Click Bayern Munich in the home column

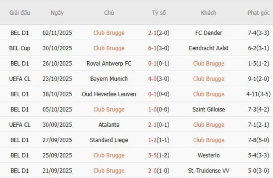[109, 79]
